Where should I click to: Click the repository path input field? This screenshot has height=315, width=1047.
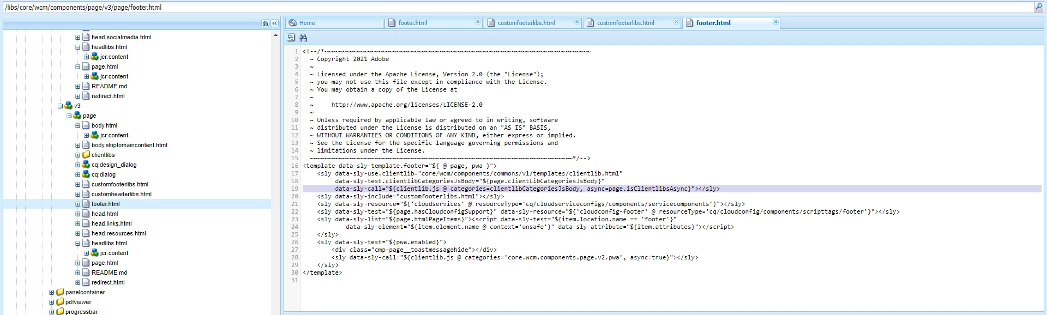[518, 7]
